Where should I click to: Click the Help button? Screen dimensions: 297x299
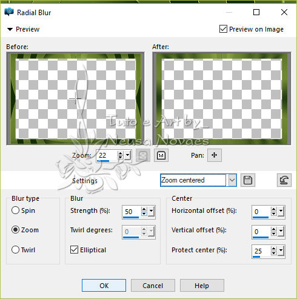(x=202, y=286)
